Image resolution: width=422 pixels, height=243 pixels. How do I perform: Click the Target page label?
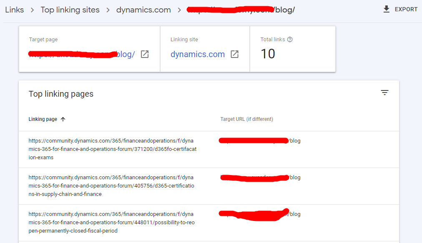43,40
